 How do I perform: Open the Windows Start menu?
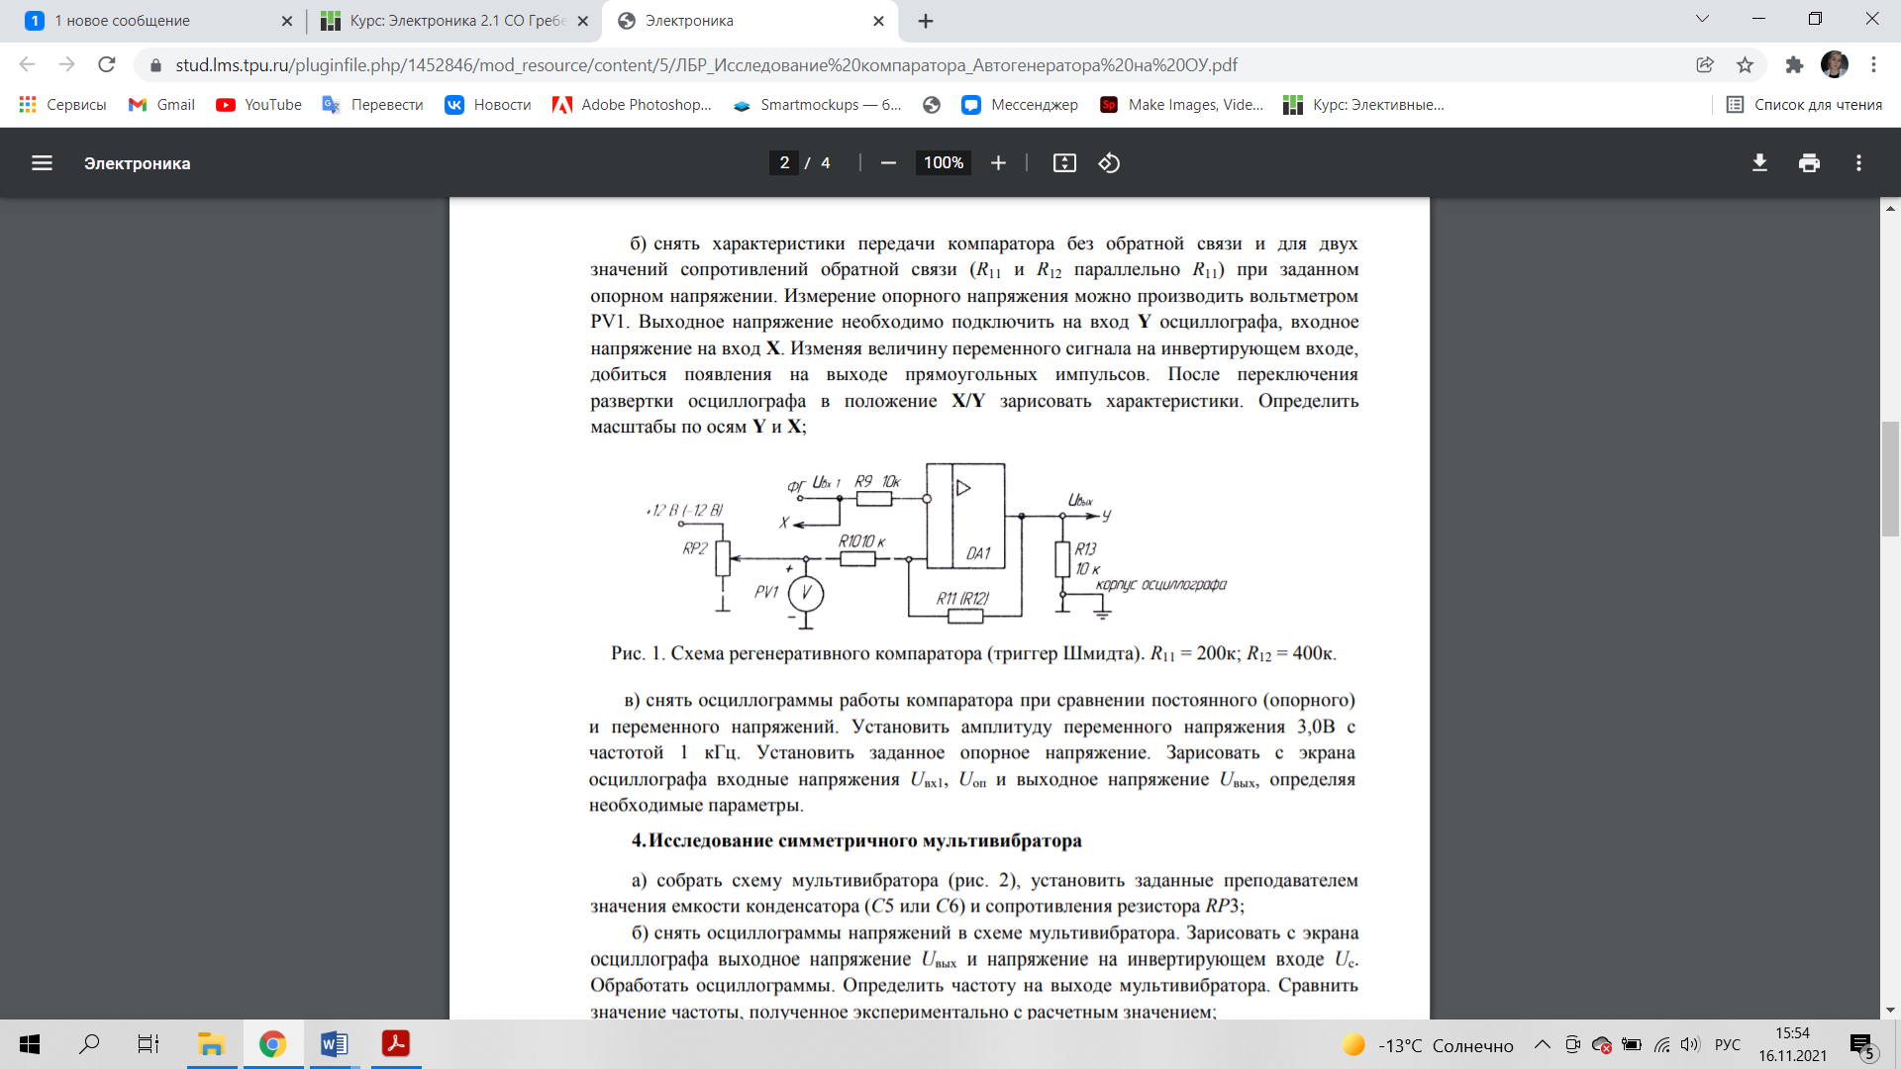tap(30, 1044)
